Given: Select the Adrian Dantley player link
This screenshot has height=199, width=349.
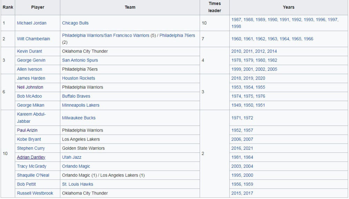Looking at the screenshot, I should pyautogui.click(x=31, y=157).
